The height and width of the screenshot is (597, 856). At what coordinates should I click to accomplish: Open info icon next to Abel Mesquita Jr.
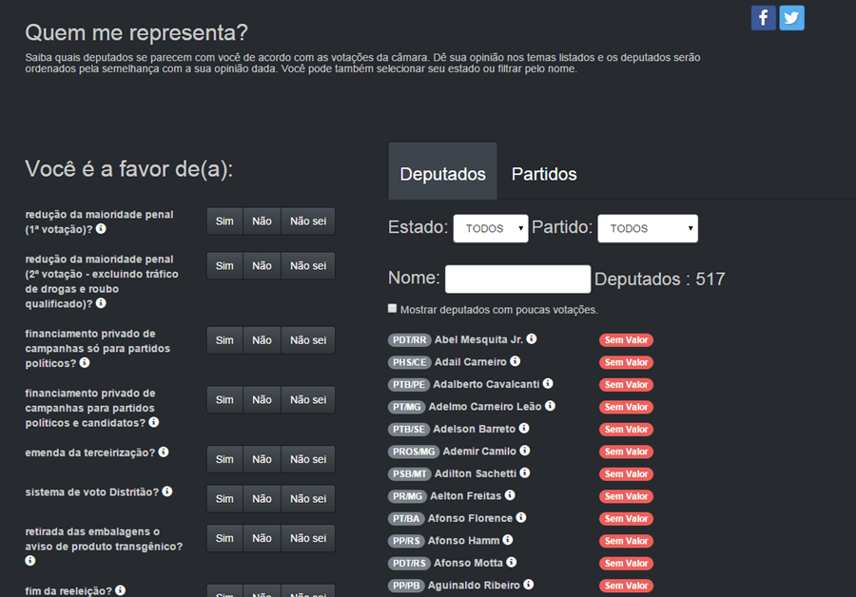click(x=532, y=339)
